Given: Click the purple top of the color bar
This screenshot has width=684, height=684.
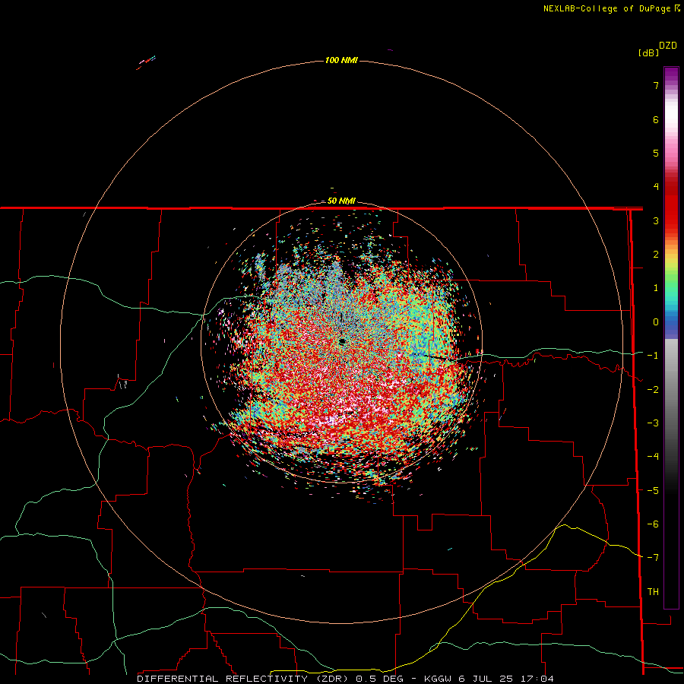Looking at the screenshot, I should point(671,75).
